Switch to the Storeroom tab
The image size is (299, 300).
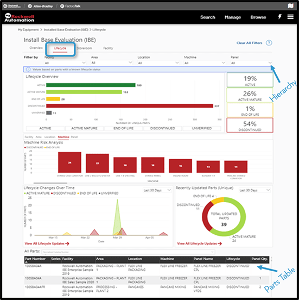pyautogui.click(x=84, y=48)
